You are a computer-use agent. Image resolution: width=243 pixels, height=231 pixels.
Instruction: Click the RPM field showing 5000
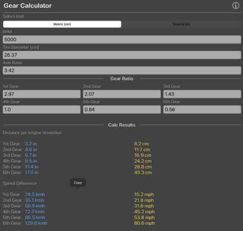(x=122, y=40)
